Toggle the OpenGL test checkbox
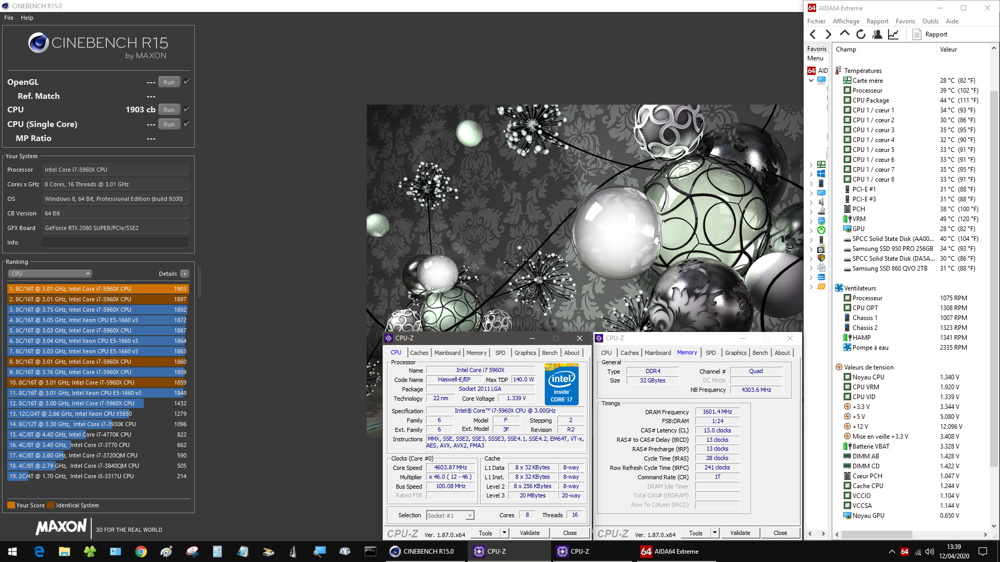This screenshot has height=562, width=1000. pyautogui.click(x=186, y=82)
